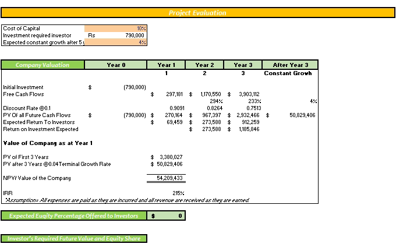Screen dimensions: 396x251
Task: Click the PV Of all Future Cash Flows label
Action: pos(37,115)
